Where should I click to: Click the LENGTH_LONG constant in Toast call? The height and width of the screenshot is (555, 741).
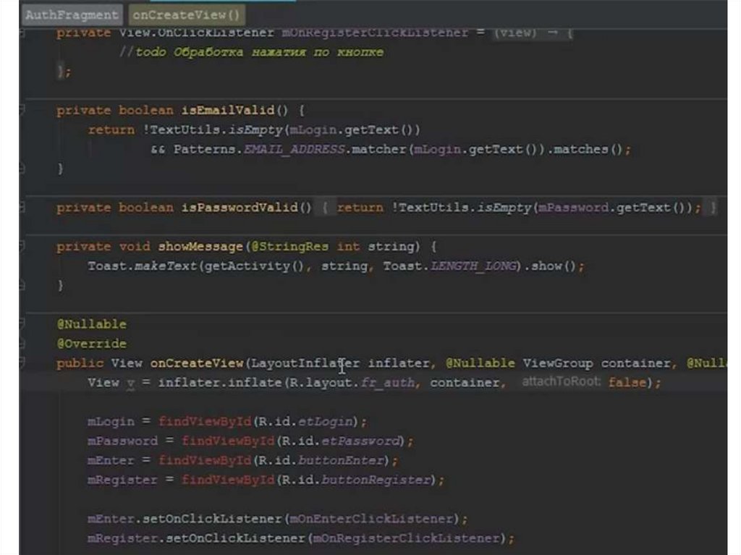pyautogui.click(x=475, y=266)
